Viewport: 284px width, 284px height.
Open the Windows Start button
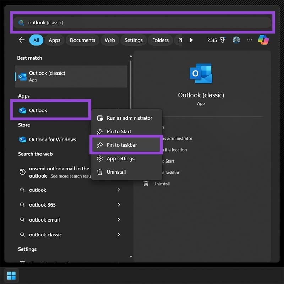[11, 275]
